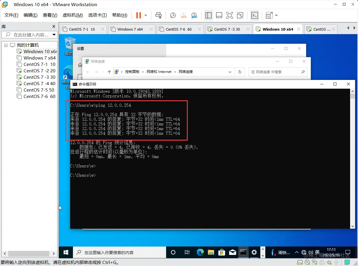Open the library search dropdown arrow
Viewport: 358px width, 266px height.
click(54, 35)
